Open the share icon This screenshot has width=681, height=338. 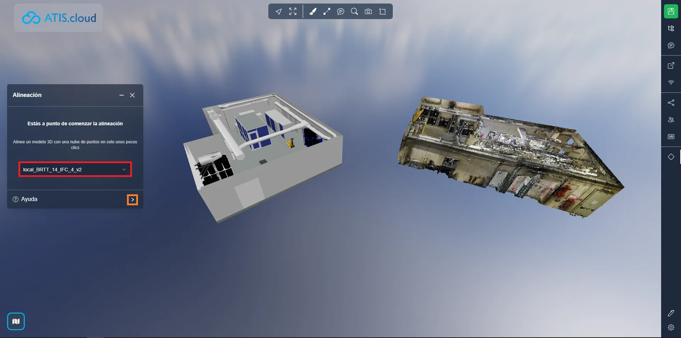pos(671,103)
